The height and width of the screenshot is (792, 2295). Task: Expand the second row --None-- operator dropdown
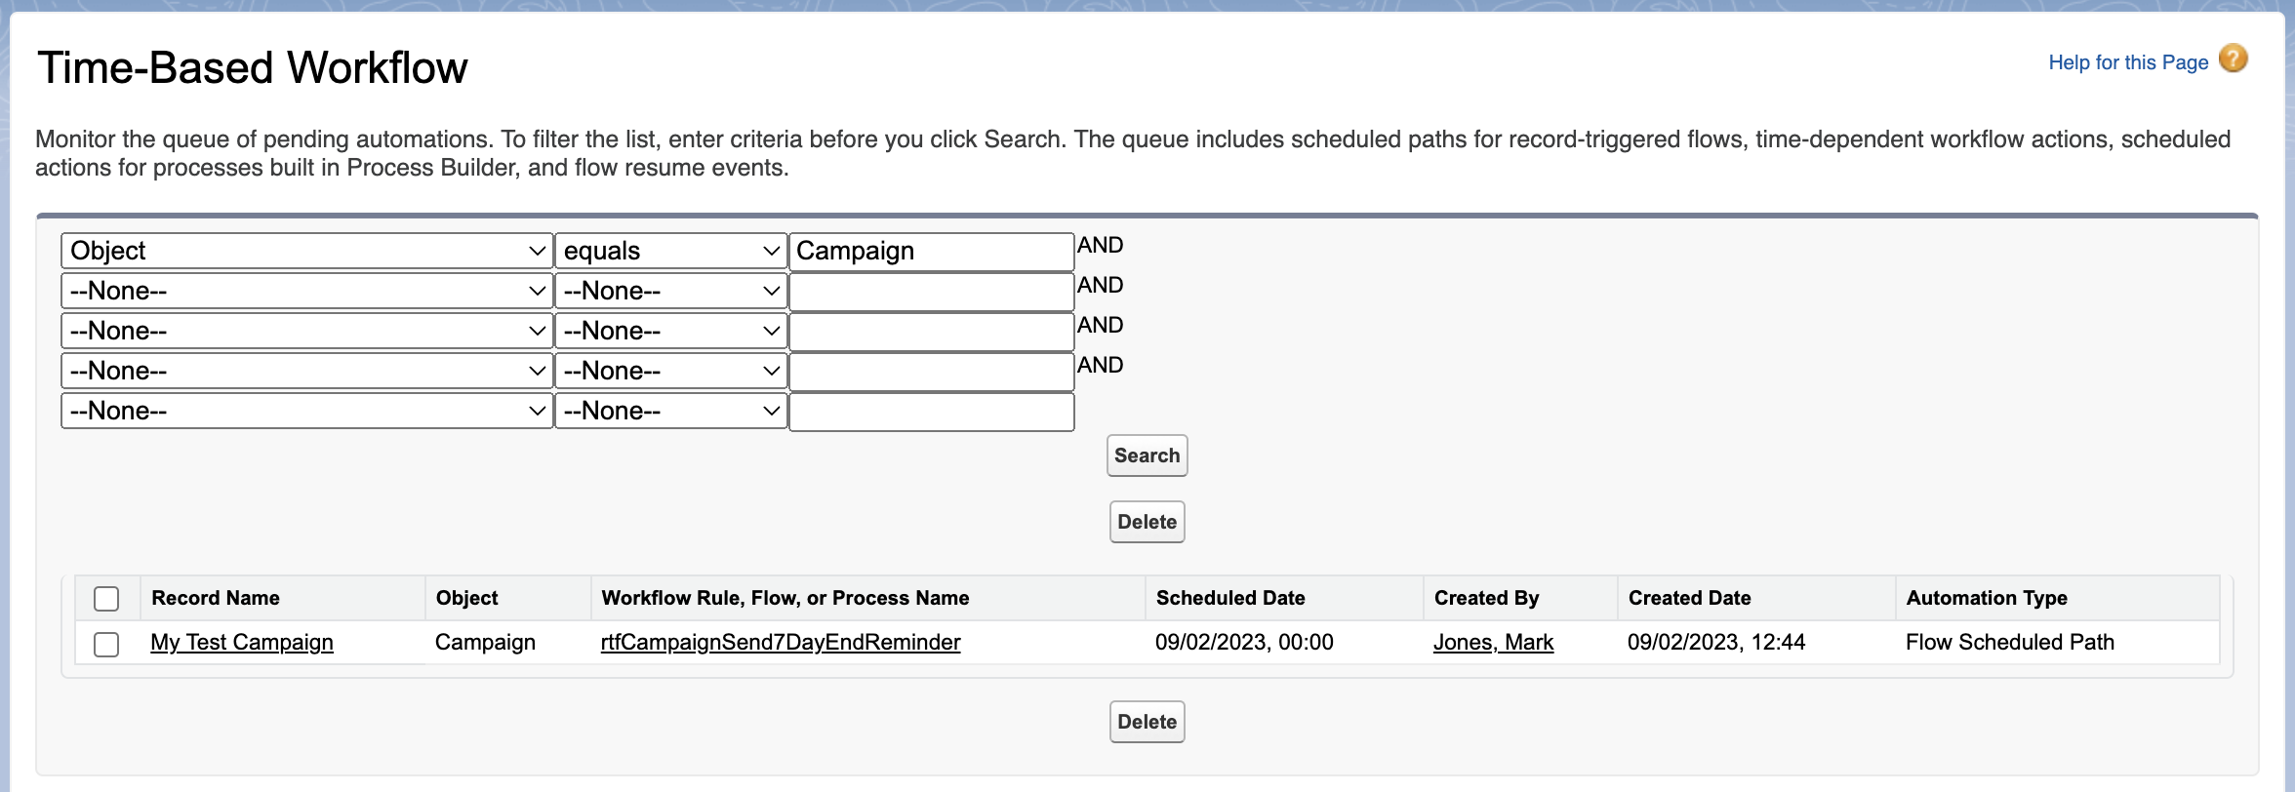click(670, 291)
